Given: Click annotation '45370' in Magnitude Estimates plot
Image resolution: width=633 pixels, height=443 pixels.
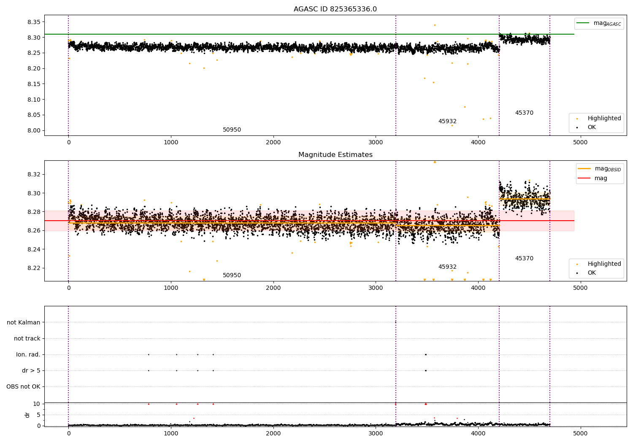Looking at the screenshot, I should pyautogui.click(x=524, y=259).
